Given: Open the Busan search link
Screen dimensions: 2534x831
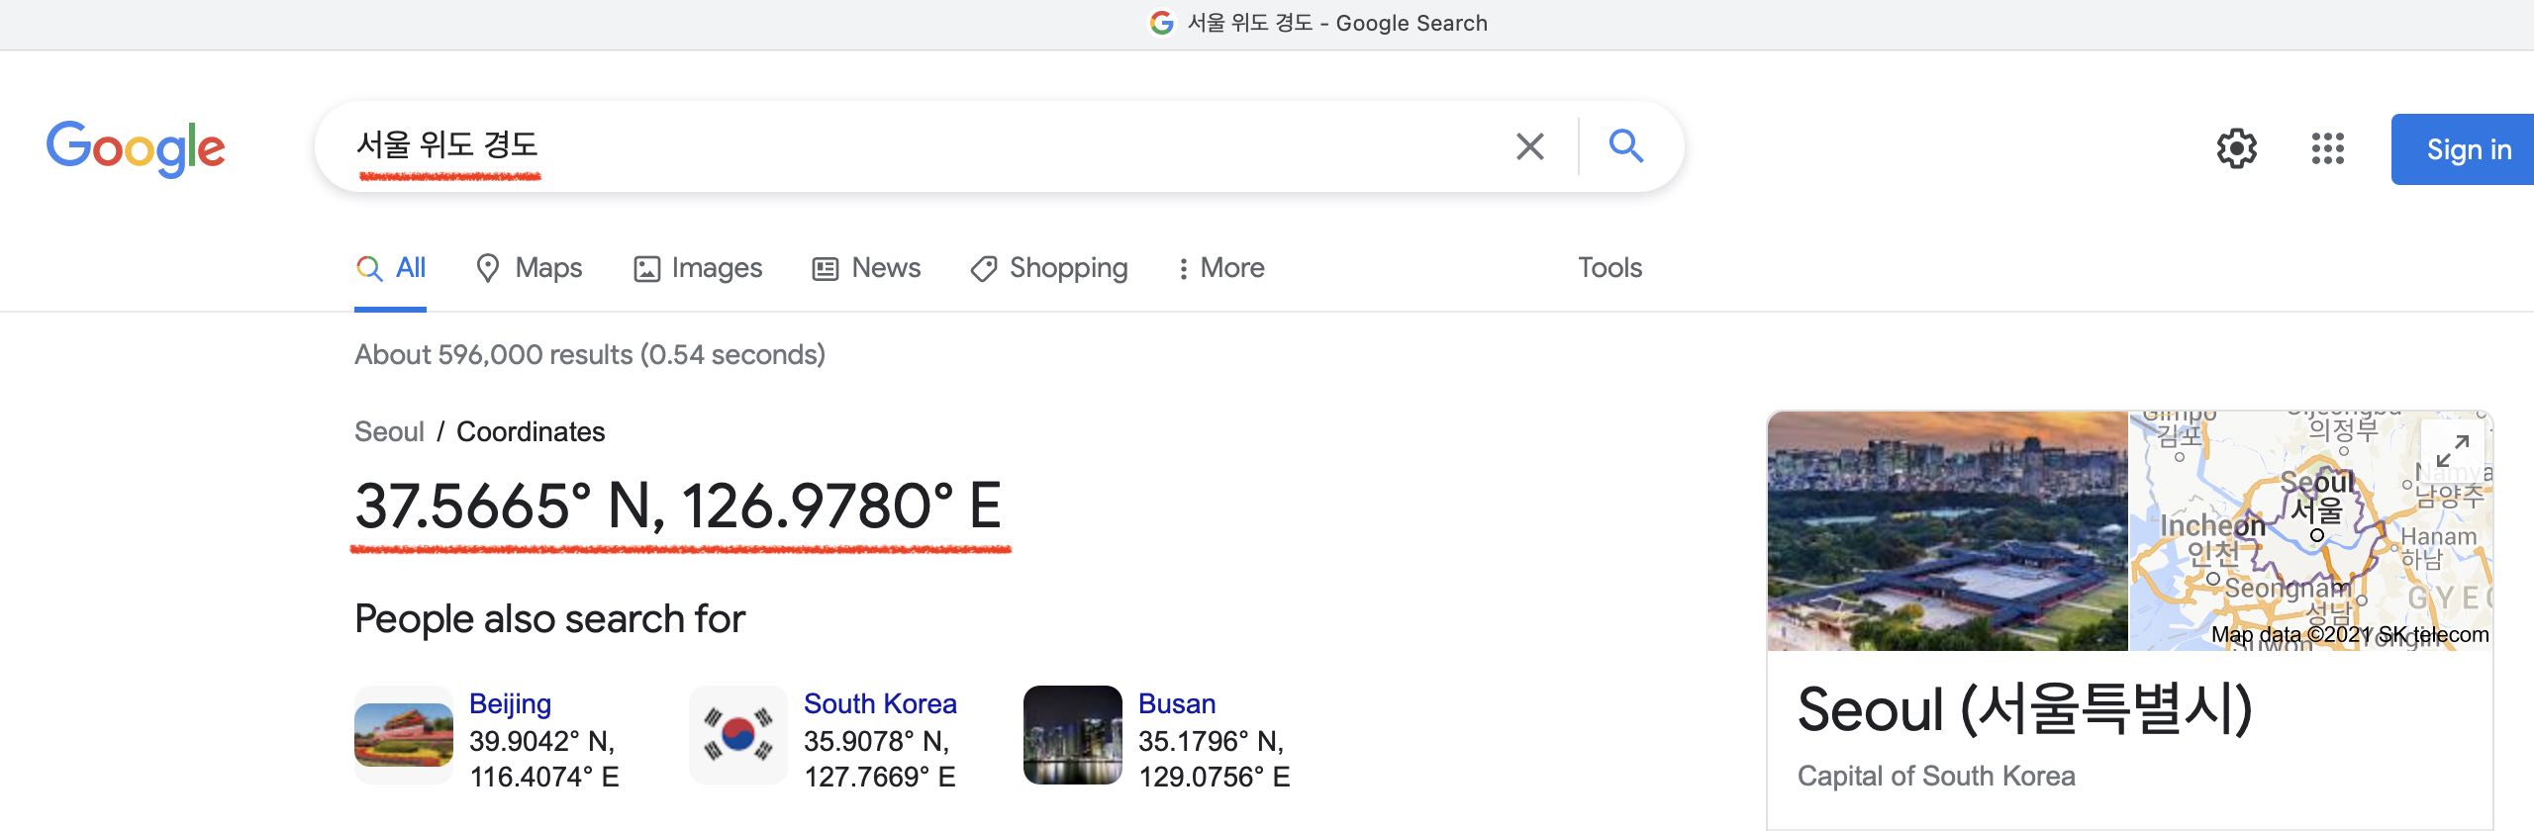Looking at the screenshot, I should pyautogui.click(x=1177, y=703).
